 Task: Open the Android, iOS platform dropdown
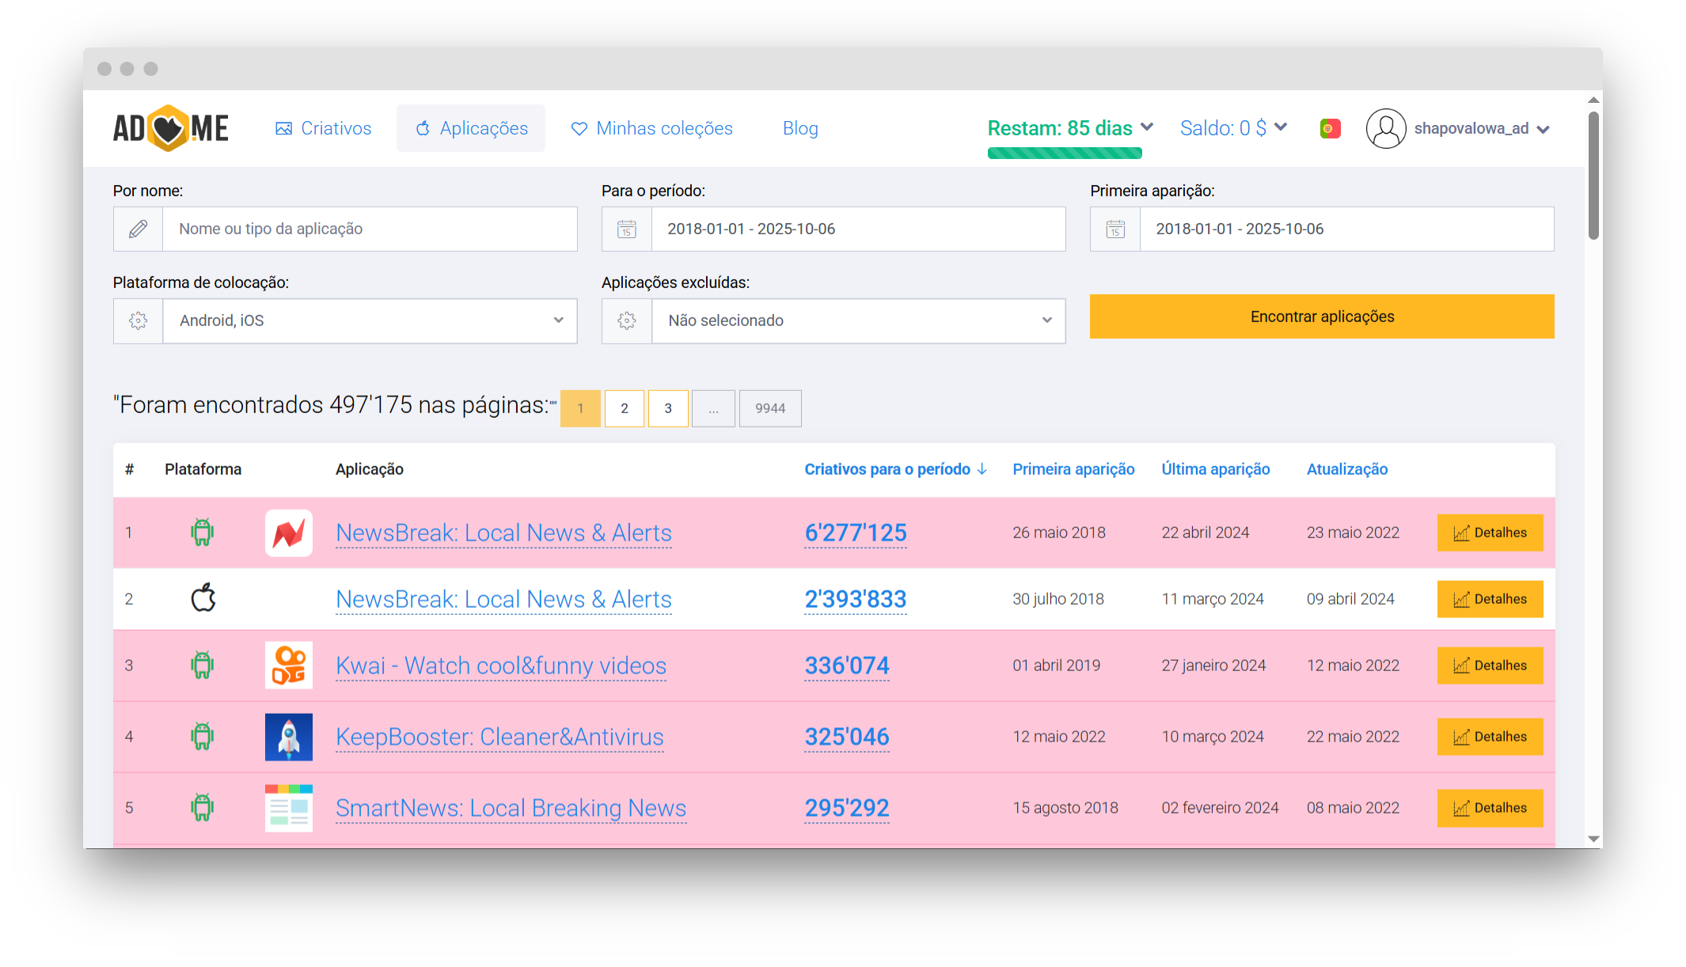pos(369,320)
